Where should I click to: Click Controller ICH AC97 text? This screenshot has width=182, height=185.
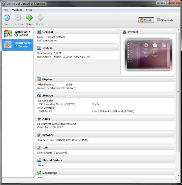[x=50, y=127]
